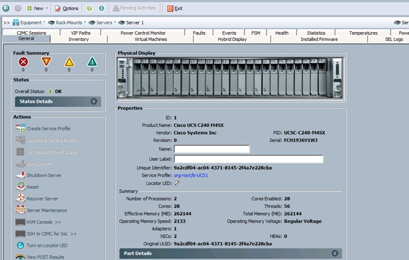Open Pending Activities

[x=134, y=8]
